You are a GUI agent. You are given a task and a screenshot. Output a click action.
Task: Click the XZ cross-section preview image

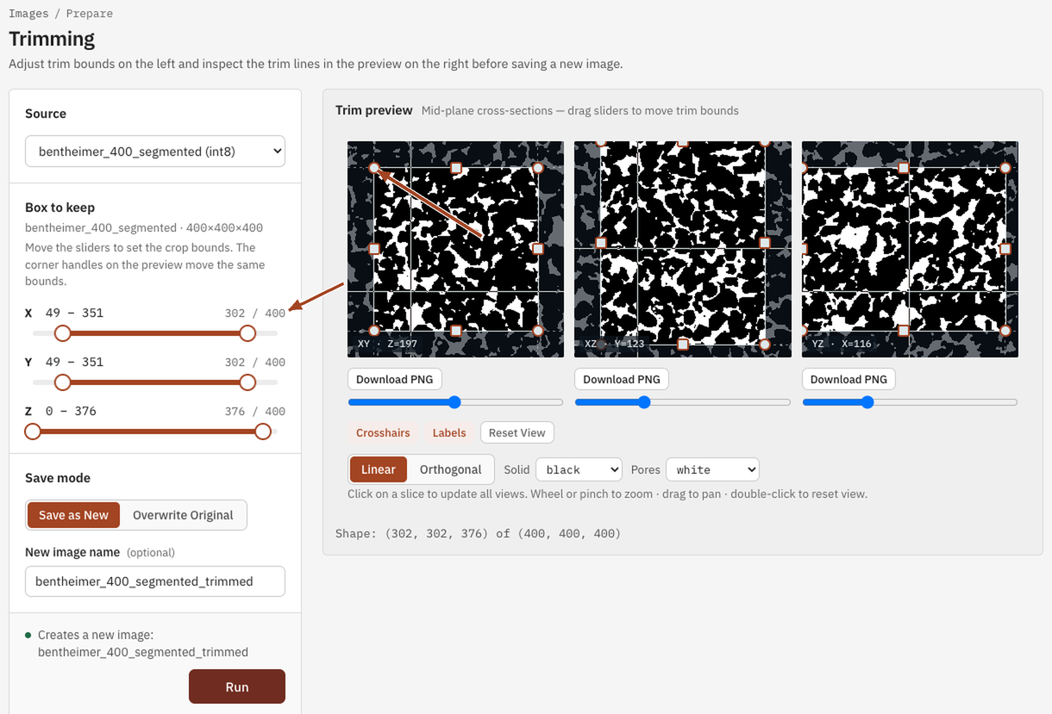(683, 249)
